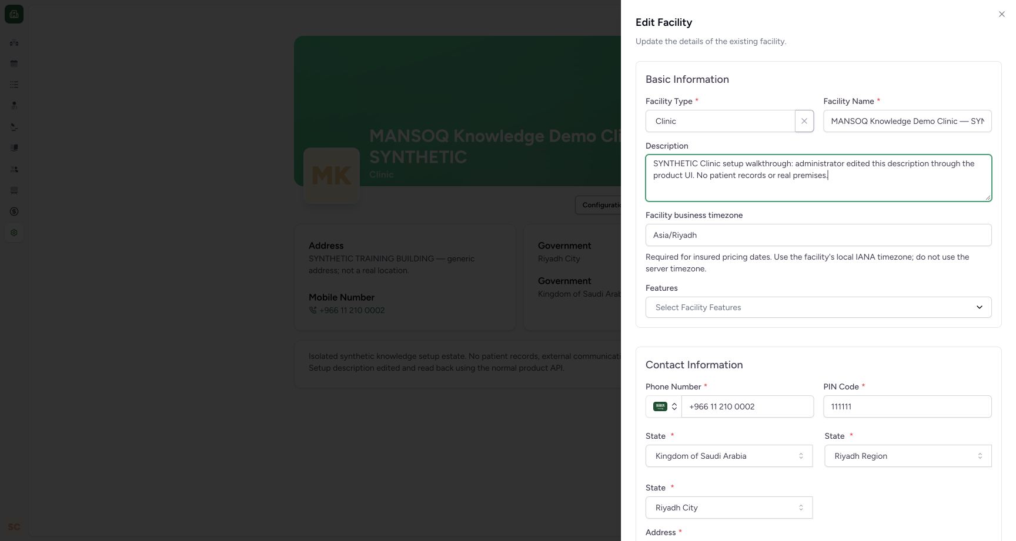Viewport: 1016px width, 541px height.
Task: Open the phone country flag selector
Action: tap(664, 406)
